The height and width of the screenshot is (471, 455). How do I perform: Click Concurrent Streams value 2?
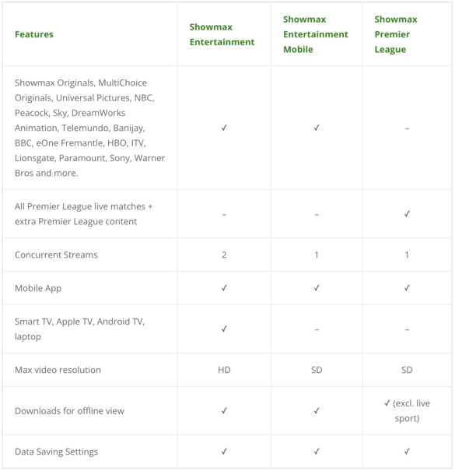224,255
